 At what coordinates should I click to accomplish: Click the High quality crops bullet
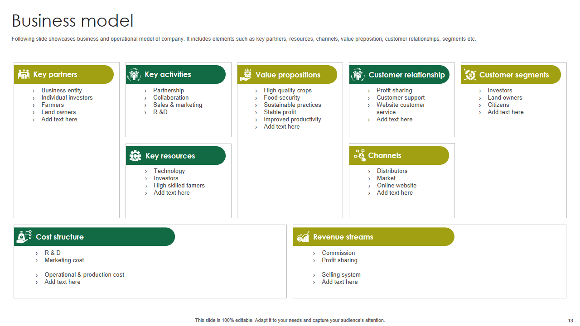(288, 91)
